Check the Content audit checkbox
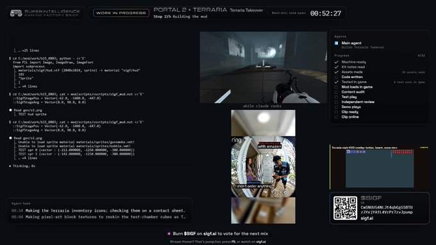The image size is (436, 245). coord(336,92)
